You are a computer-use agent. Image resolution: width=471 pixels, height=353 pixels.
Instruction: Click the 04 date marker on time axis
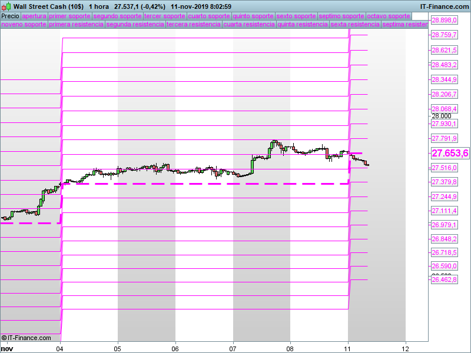click(60, 347)
